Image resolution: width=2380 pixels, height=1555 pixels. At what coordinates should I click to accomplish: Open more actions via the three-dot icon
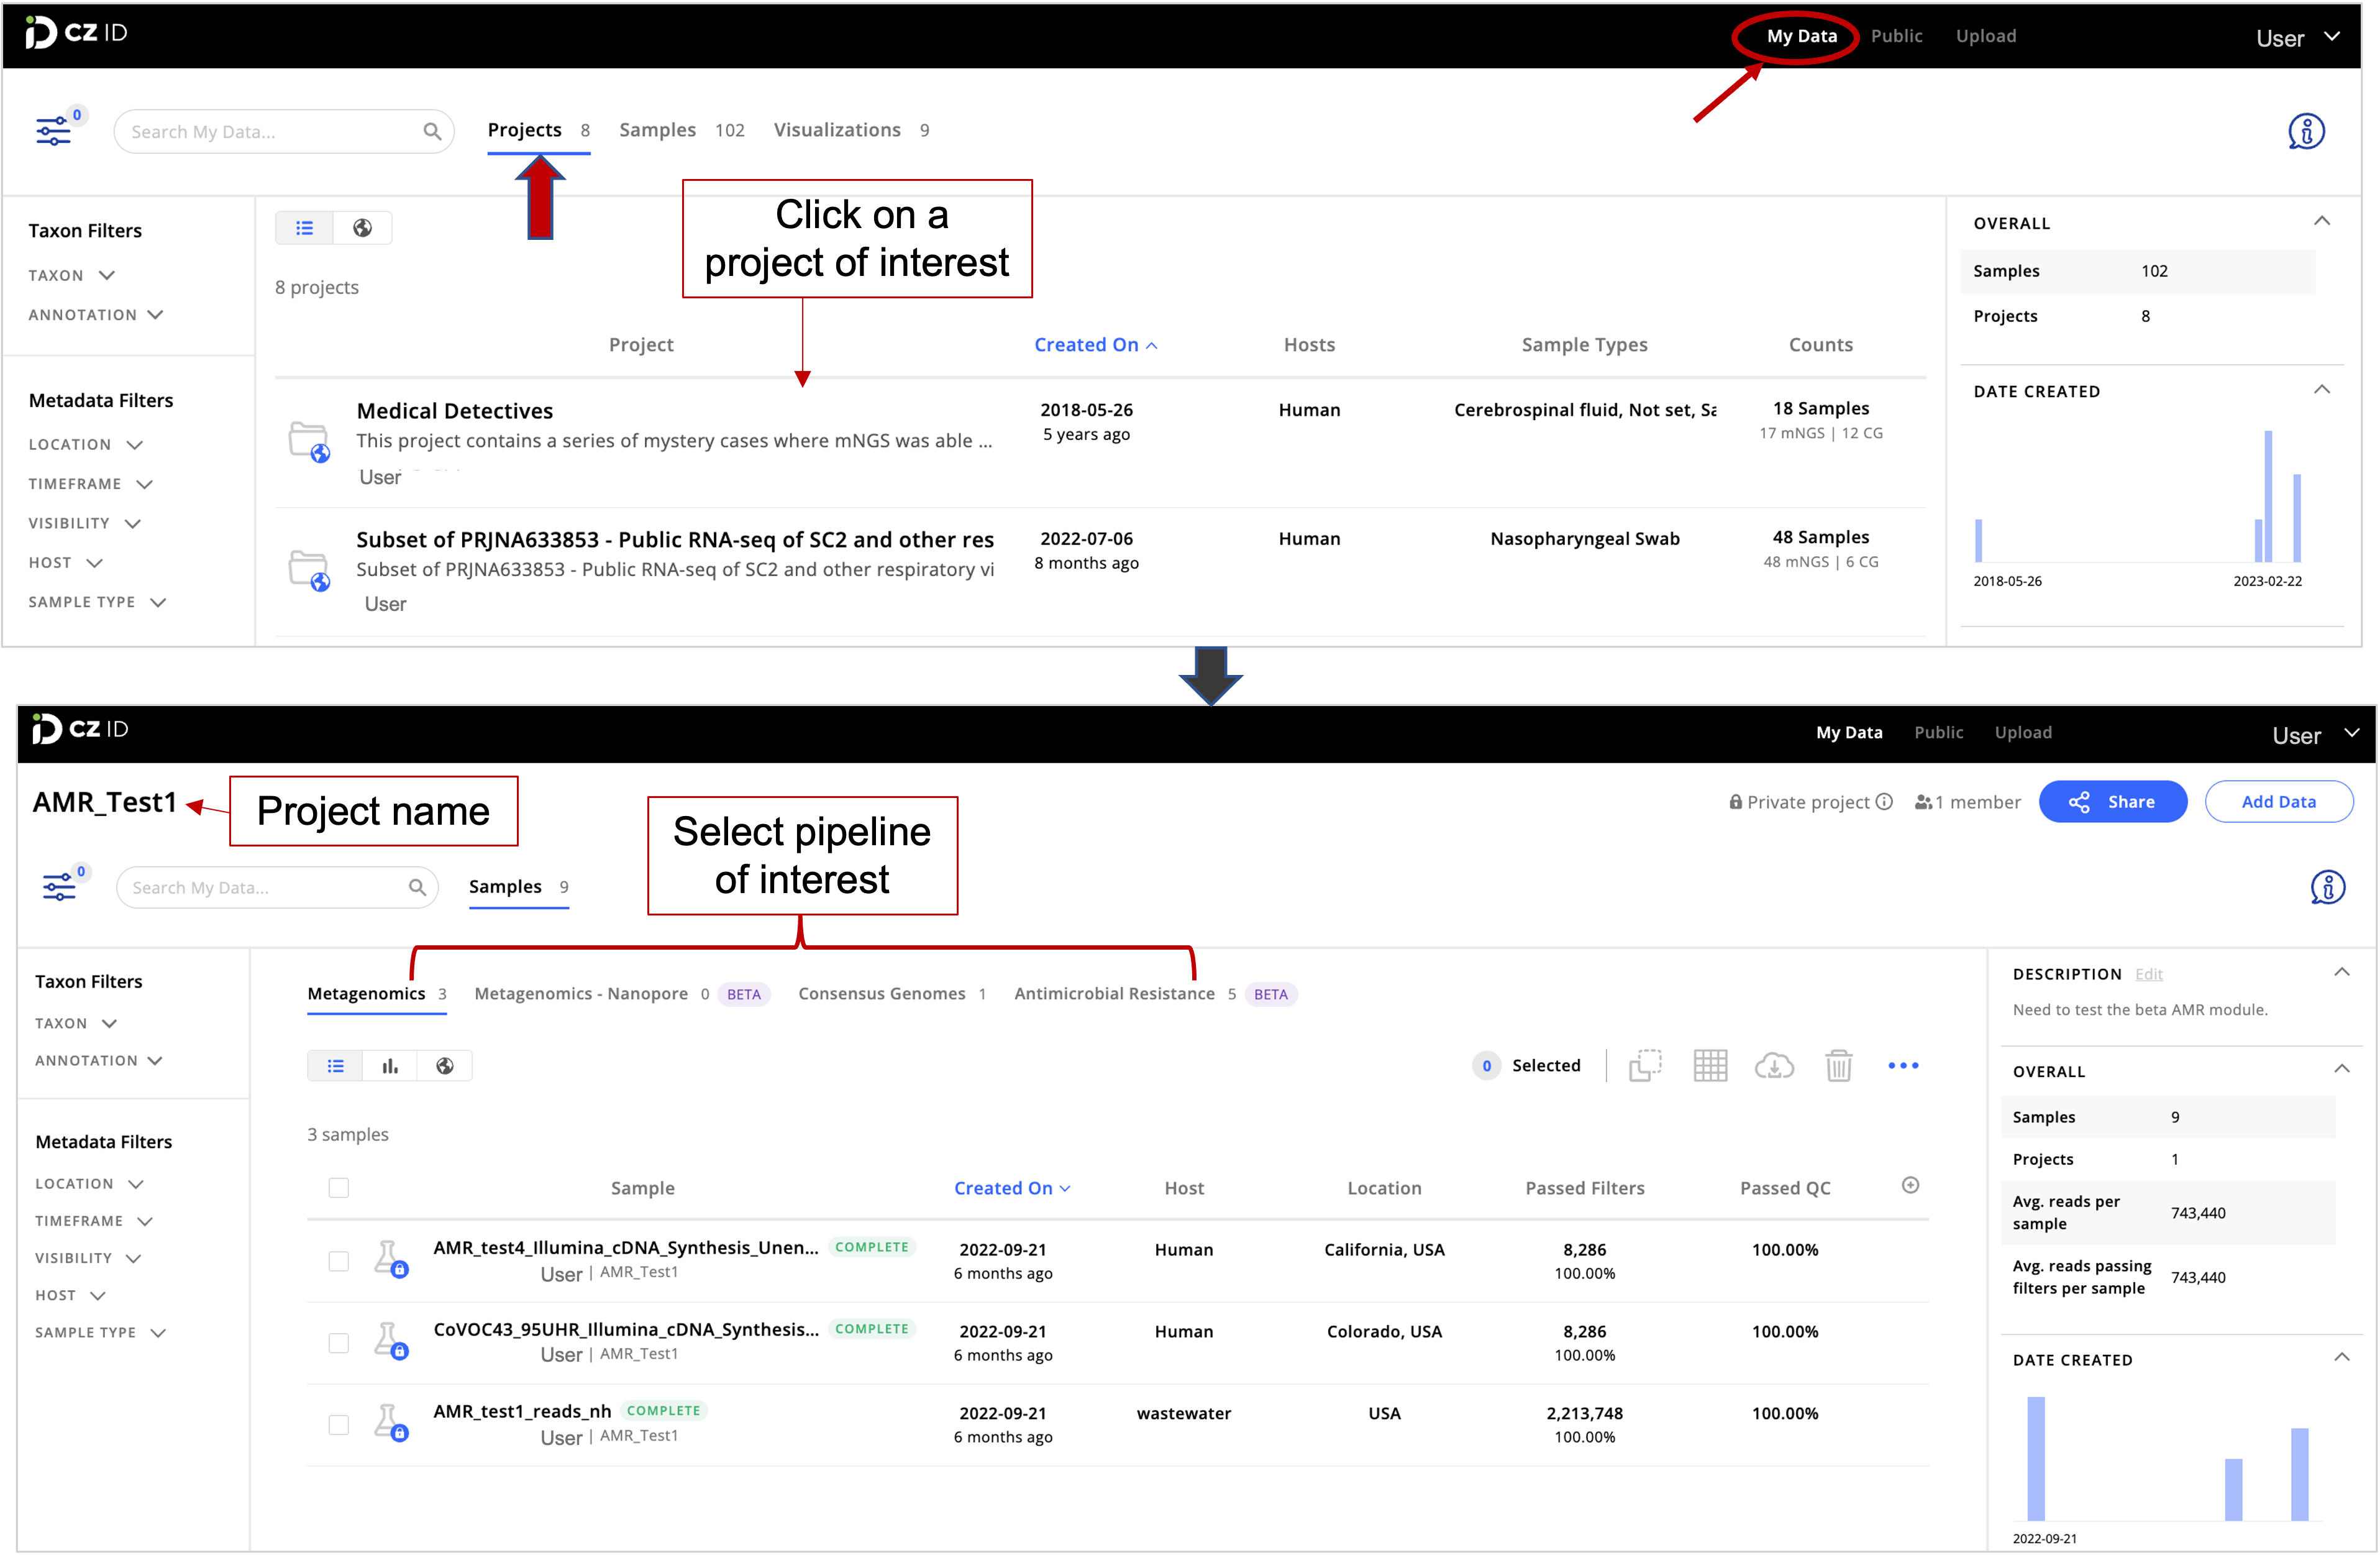[x=1903, y=1065]
